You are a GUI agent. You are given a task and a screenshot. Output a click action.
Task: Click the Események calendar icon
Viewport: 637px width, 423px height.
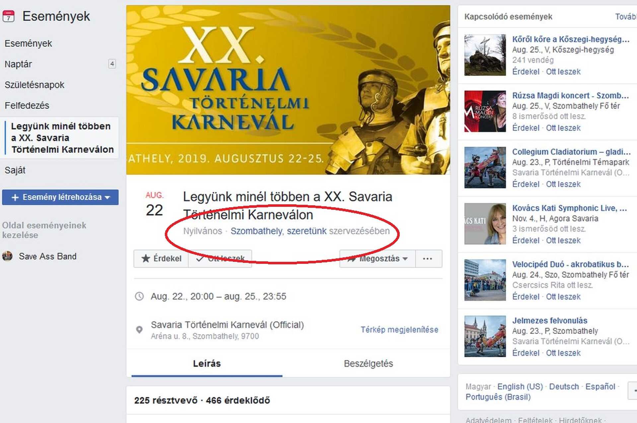(x=8, y=16)
